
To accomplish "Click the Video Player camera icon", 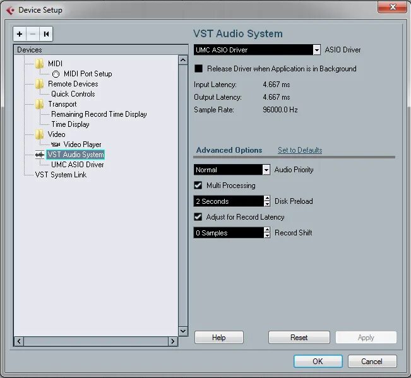I will (x=56, y=145).
